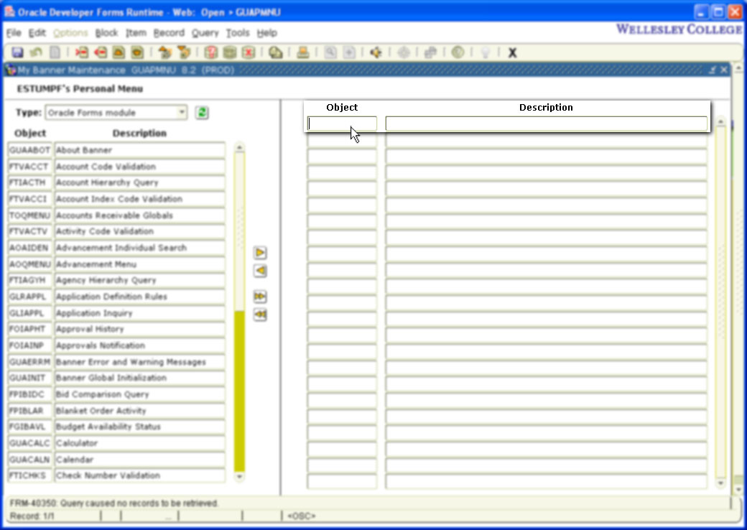Click the first empty Description field in the personal menu
Screen dimensions: 747x530
(546, 124)
